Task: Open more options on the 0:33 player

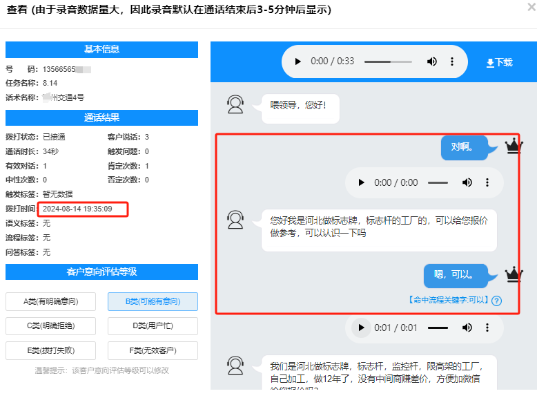Action: point(452,61)
